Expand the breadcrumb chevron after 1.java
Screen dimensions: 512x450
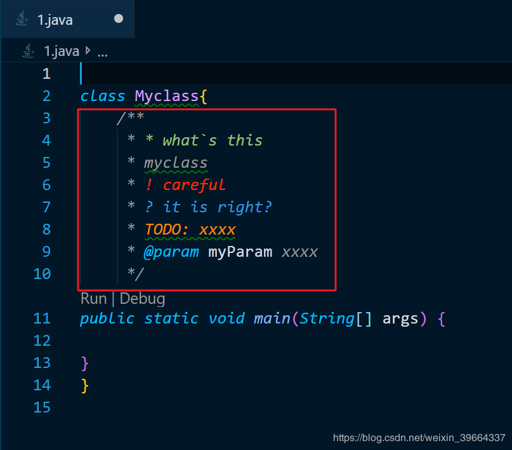(x=88, y=51)
